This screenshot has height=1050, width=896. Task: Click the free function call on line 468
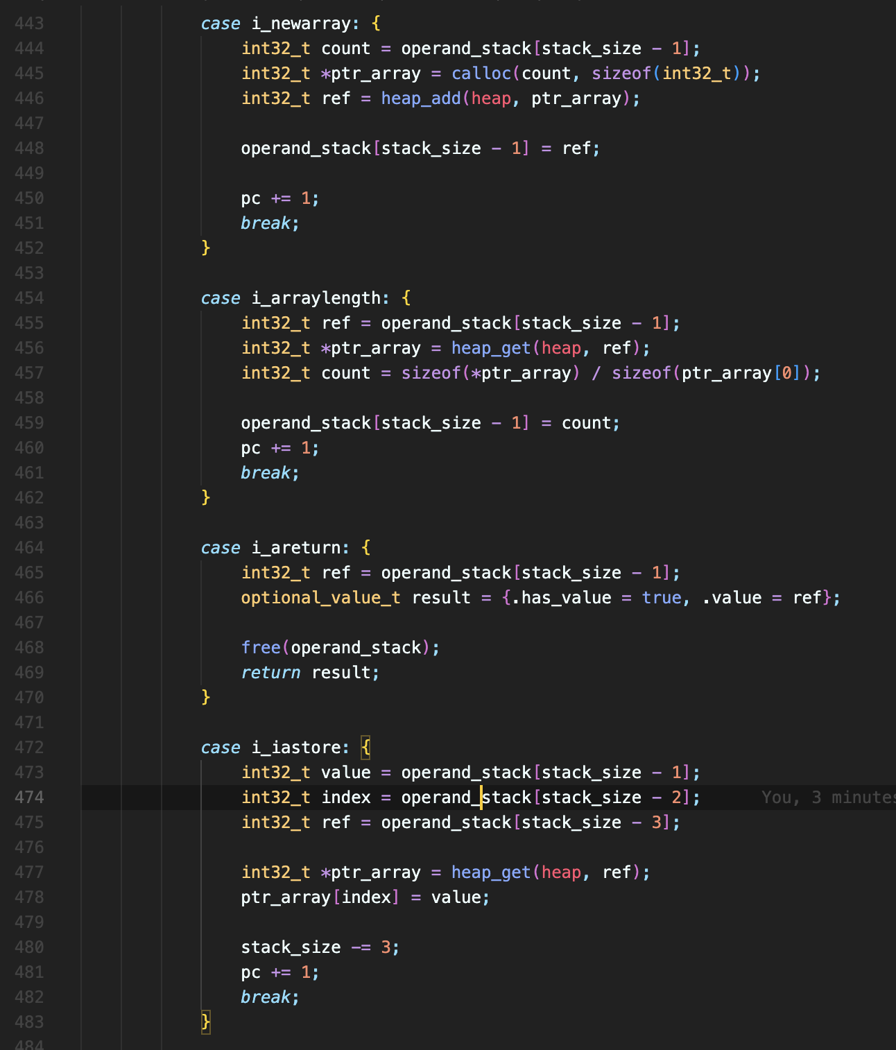[x=261, y=648]
